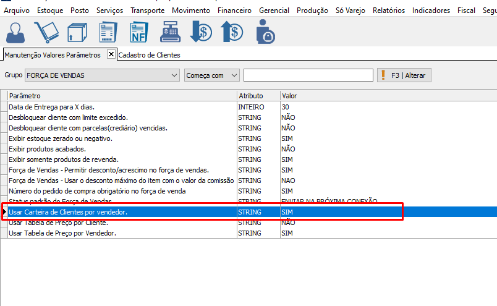Click the dollar up-arrow icon
This screenshot has width=497, height=306.
(233, 32)
